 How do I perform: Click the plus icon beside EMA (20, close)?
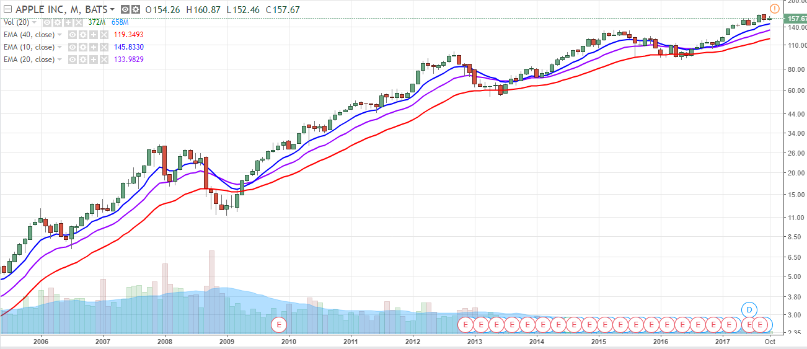[93, 60]
